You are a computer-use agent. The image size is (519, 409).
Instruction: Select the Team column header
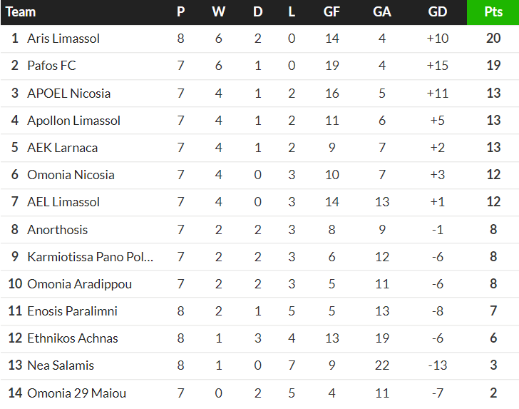pos(21,12)
